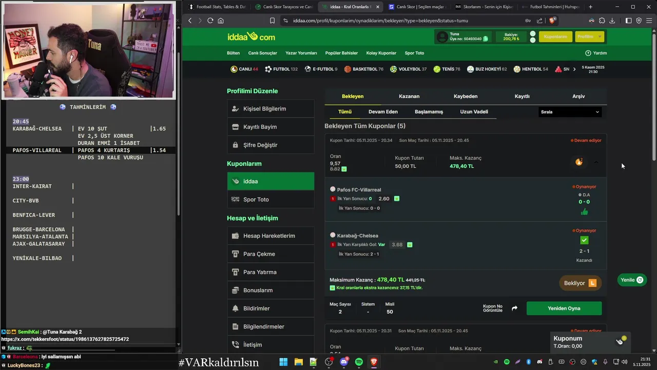Switch to the Kazanan tab
This screenshot has height=370, width=657.
(x=409, y=96)
